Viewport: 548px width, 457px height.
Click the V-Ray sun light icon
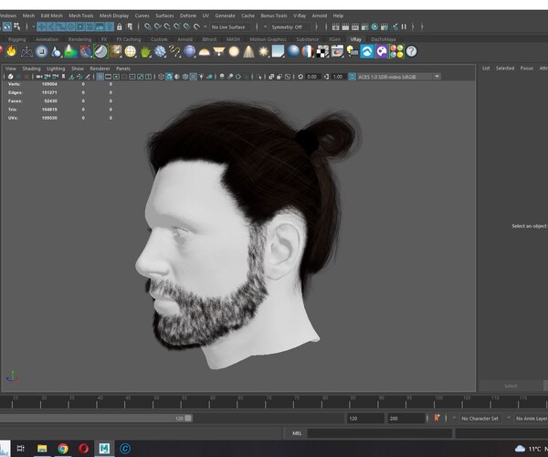pyautogui.click(x=263, y=51)
